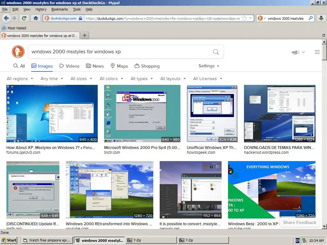Open the EVERYTHING WINDOWS thumbnail
327x245 pixels.
click(x=271, y=189)
